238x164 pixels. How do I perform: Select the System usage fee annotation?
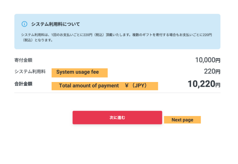pos(79,72)
